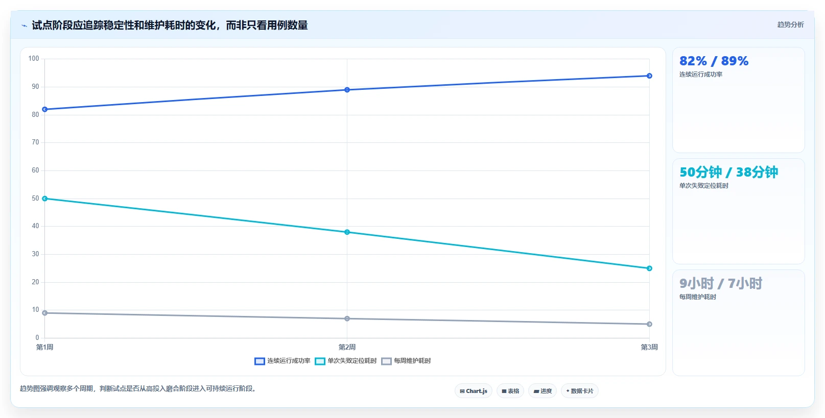Select the Chart.js tag
The image size is (825, 418).
click(474, 391)
